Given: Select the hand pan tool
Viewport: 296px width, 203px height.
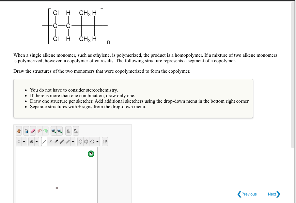Looking at the screenshot, I should pyautogui.click(x=19, y=130).
